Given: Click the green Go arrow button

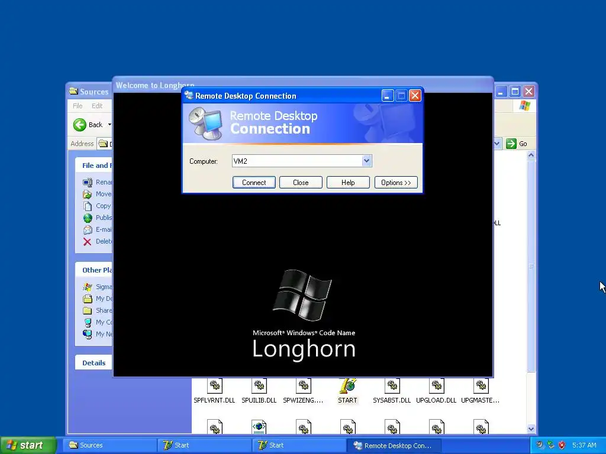Looking at the screenshot, I should point(511,144).
